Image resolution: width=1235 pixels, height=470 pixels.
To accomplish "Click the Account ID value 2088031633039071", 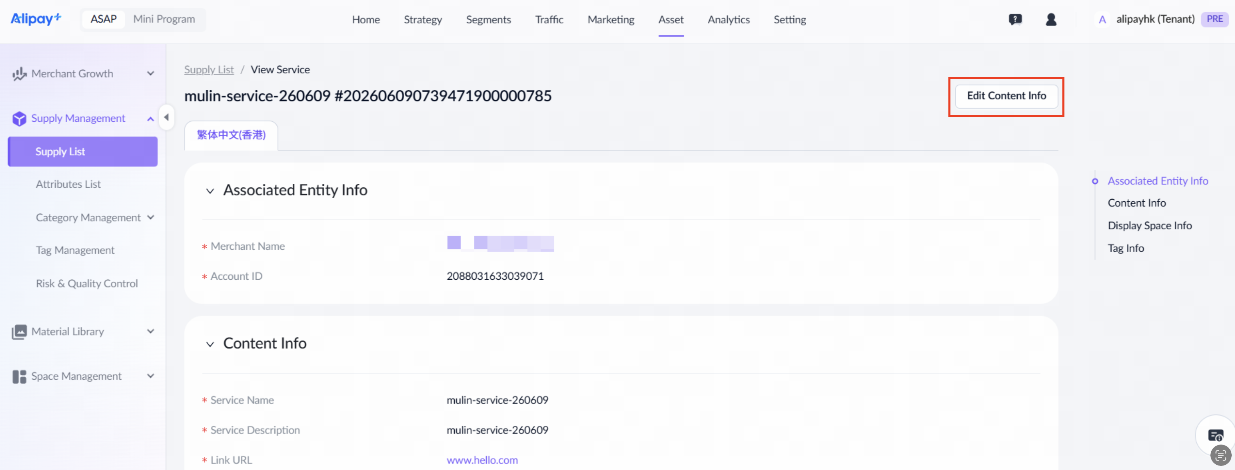I will (x=495, y=276).
